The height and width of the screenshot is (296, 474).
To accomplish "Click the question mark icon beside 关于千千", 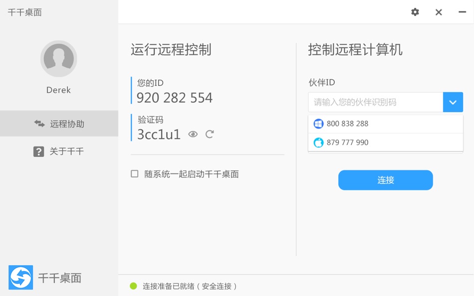I will tap(39, 151).
